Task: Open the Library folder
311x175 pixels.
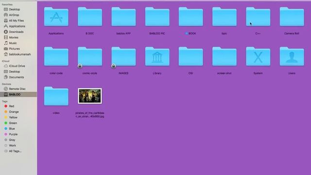Action: (157, 56)
